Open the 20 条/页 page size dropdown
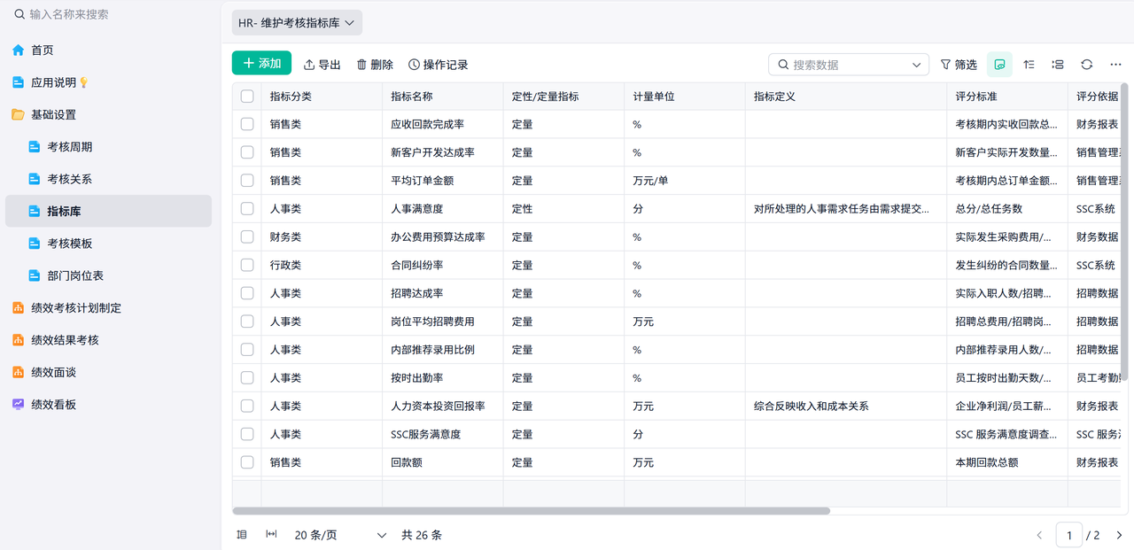Screen dimensions: 1134x550 pos(341,535)
